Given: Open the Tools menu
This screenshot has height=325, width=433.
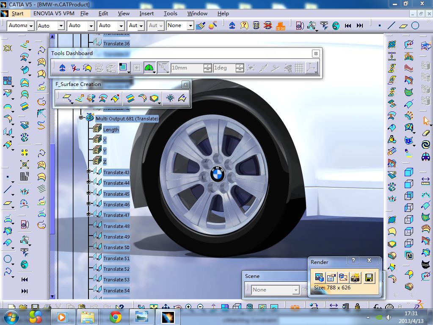Looking at the screenshot, I should (170, 13).
